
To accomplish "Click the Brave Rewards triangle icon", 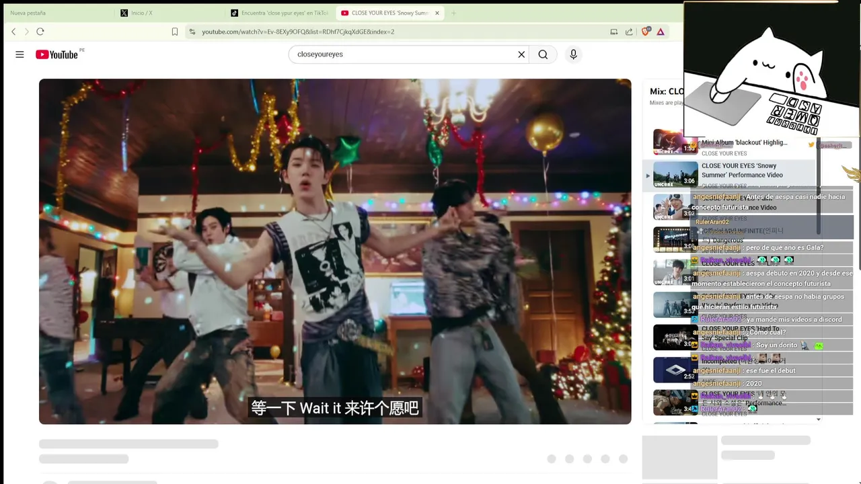I will [661, 32].
